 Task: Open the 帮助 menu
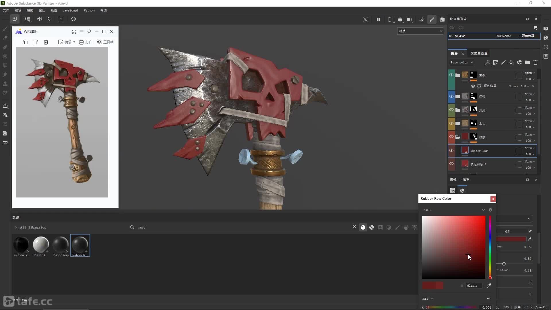[x=104, y=10]
